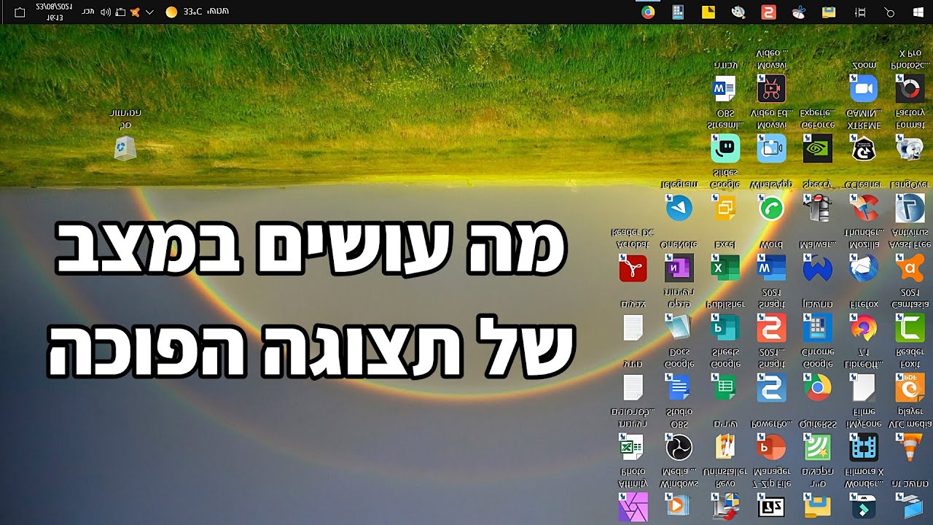
Task: Launch Zoom from the desktop
Action: [x=863, y=89]
